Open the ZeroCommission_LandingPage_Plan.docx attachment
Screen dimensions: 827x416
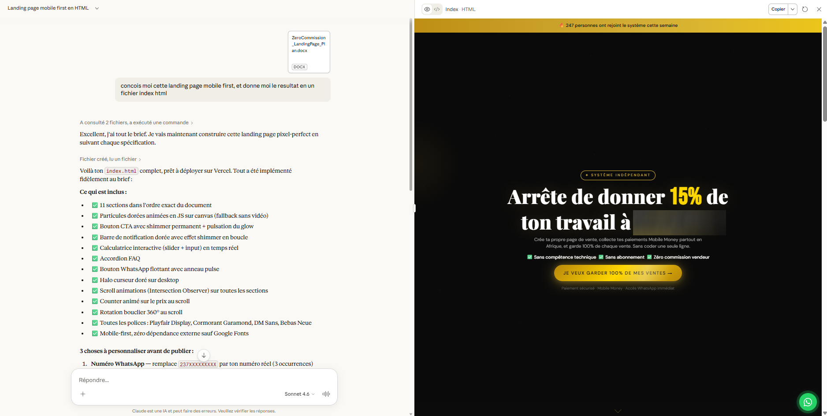309,52
